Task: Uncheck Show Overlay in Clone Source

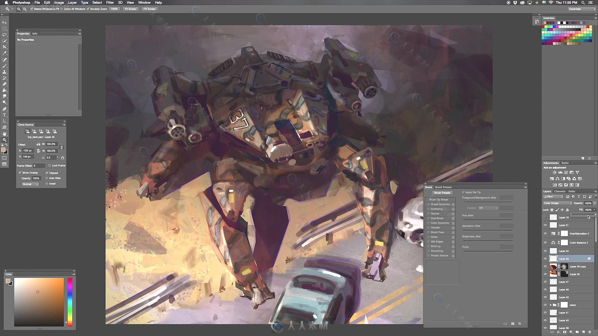Action: tap(20, 173)
